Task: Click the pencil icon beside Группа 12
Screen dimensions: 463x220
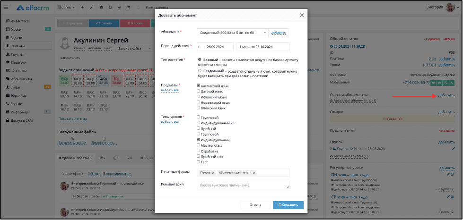Action: (453, 149)
